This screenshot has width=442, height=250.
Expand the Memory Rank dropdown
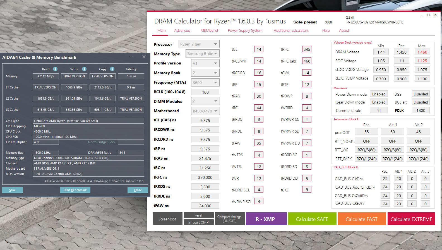(x=205, y=73)
